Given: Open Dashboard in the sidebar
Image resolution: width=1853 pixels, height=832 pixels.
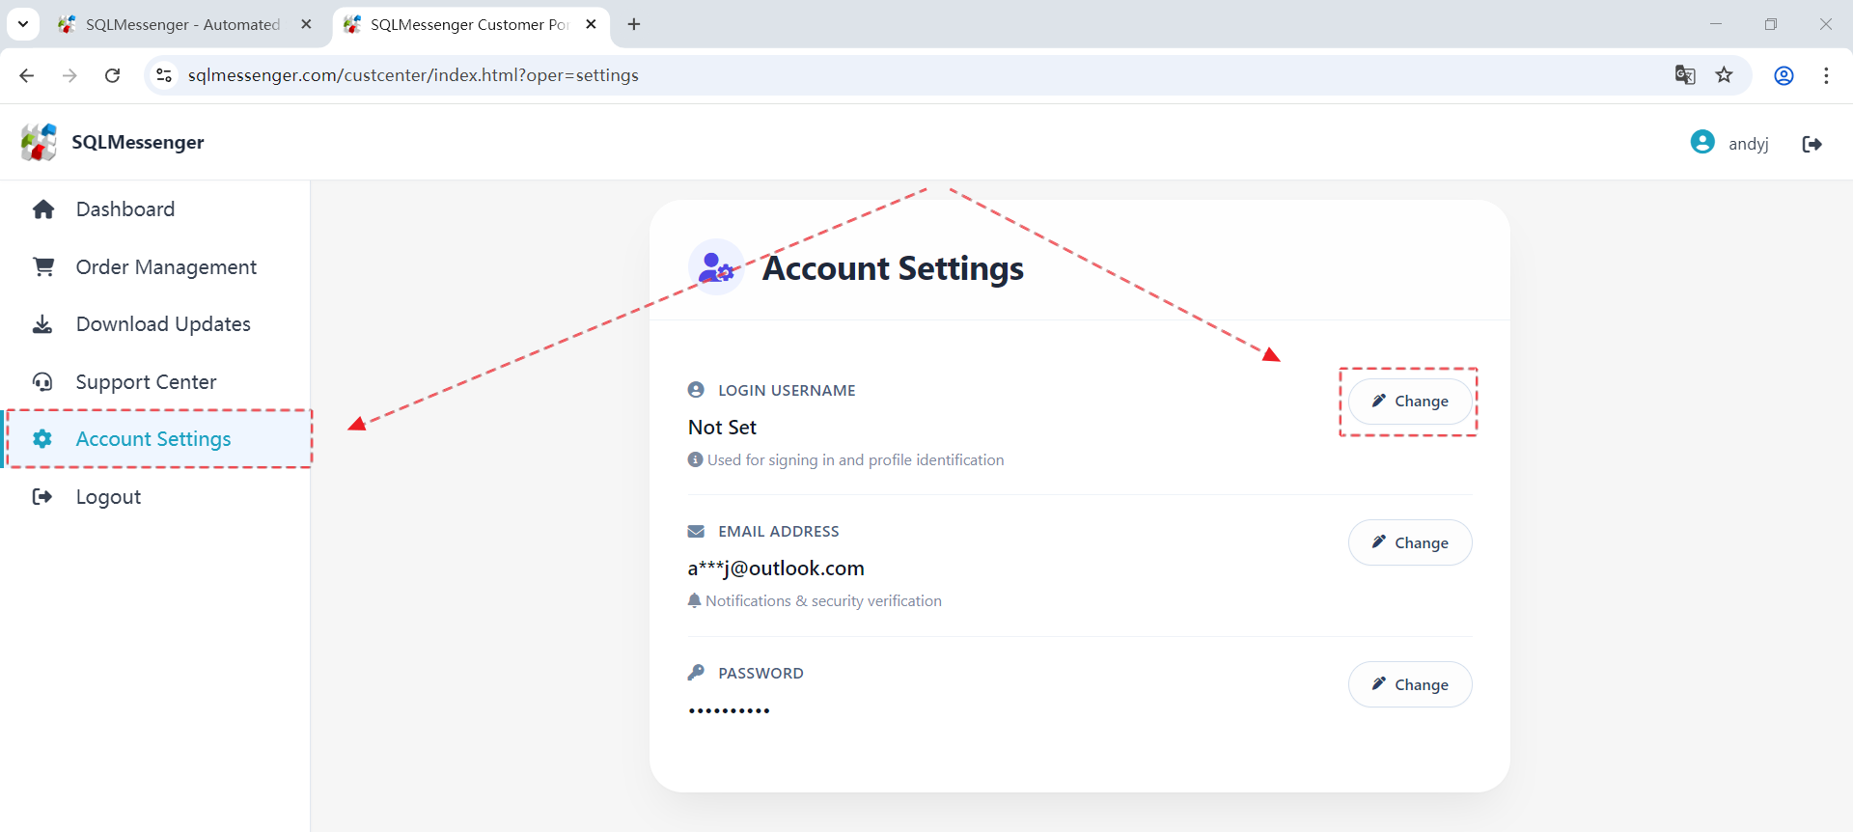Looking at the screenshot, I should tap(125, 209).
